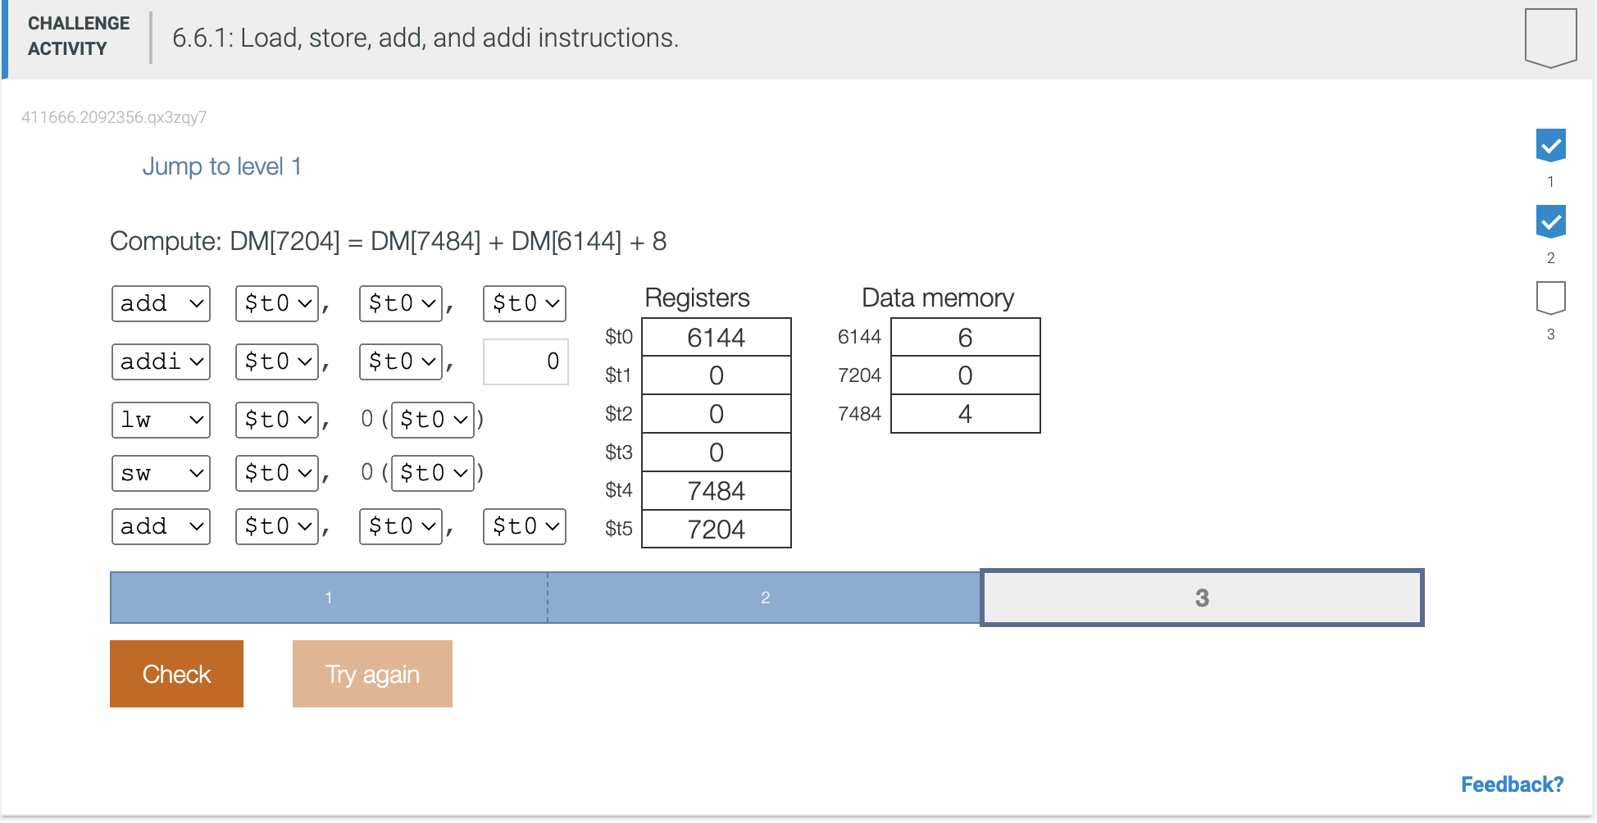The image size is (1597, 823).
Task: Open last row add instruction dropdown
Action: 161,526
